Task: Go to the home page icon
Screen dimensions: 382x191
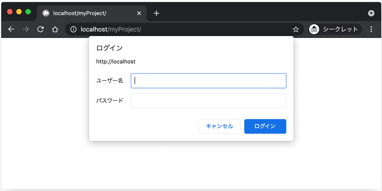Action: (x=55, y=29)
